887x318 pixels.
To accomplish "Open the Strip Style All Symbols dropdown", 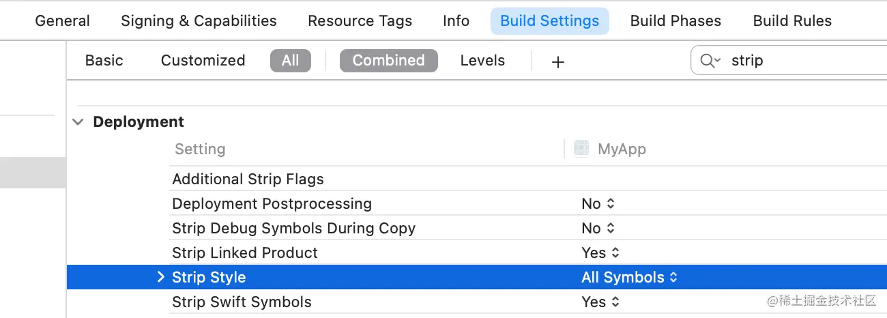I will [x=629, y=277].
